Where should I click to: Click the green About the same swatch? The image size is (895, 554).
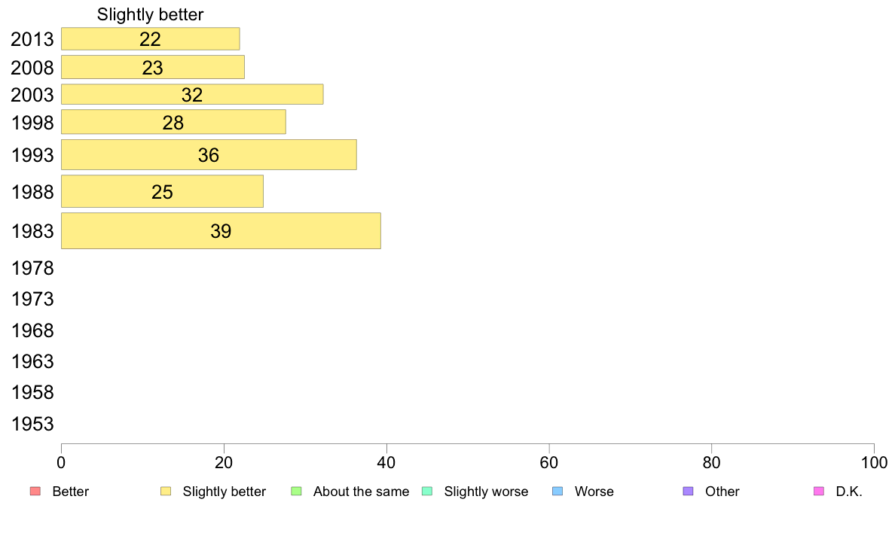(296, 492)
